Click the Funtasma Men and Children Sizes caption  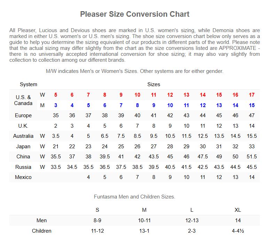coord(135,197)
